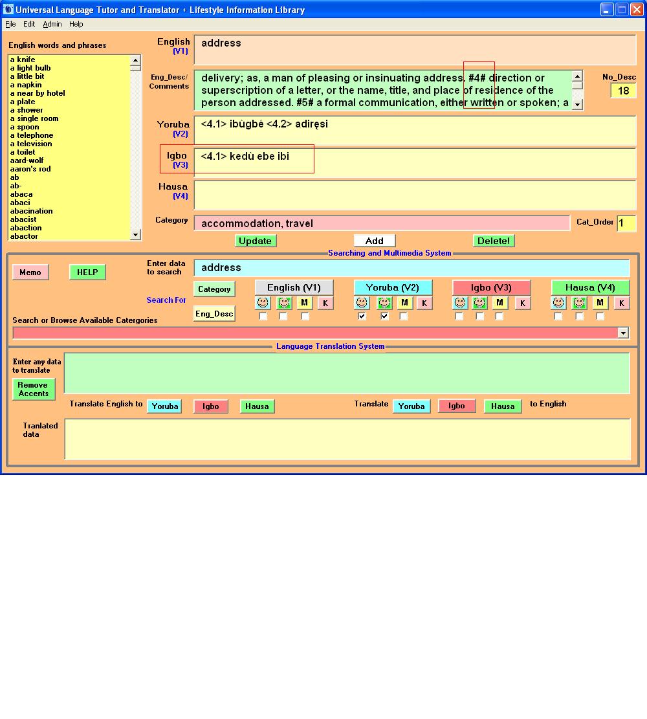Click the 'Enter data to search' field
This screenshot has width=647, height=719.
[x=411, y=268]
